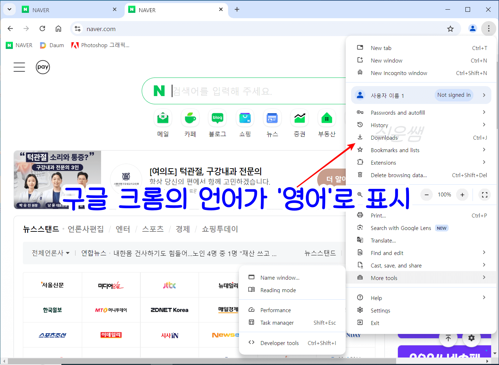Click the 부동산 (real estate) icon
The width and height of the screenshot is (499, 365).
(326, 118)
